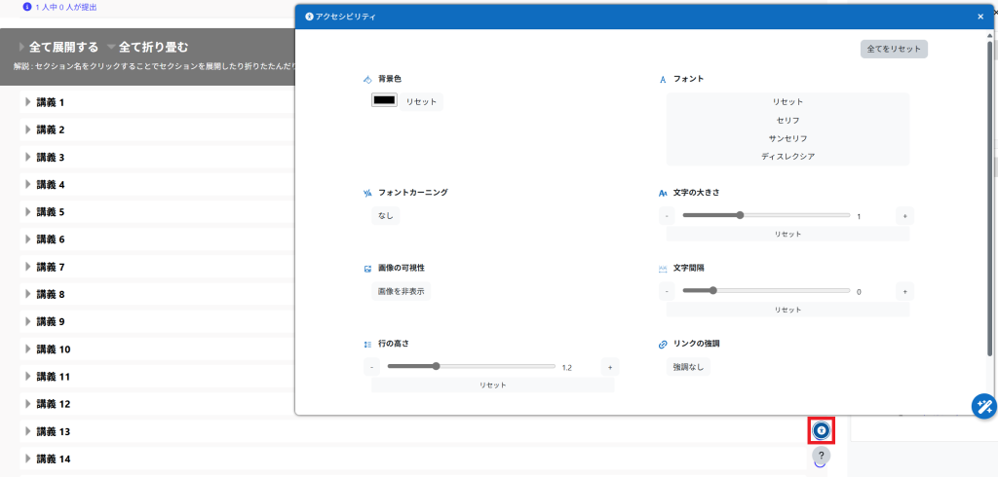The width and height of the screenshot is (998, 477).
Task: Select the ディスレクシア font option
Action: [x=787, y=156]
